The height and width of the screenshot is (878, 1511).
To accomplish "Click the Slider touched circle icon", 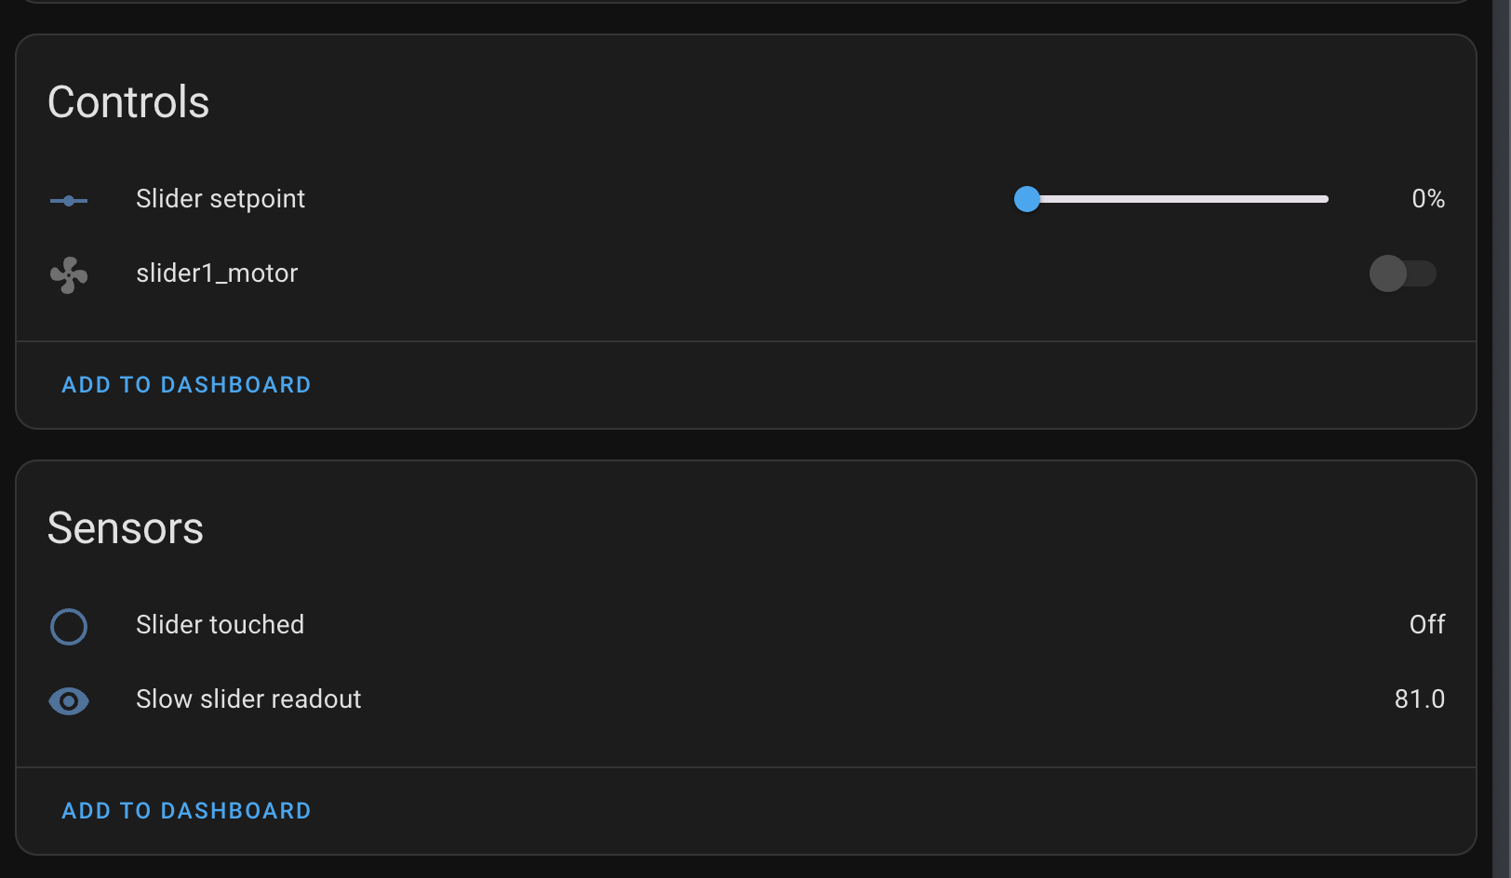I will [69, 627].
